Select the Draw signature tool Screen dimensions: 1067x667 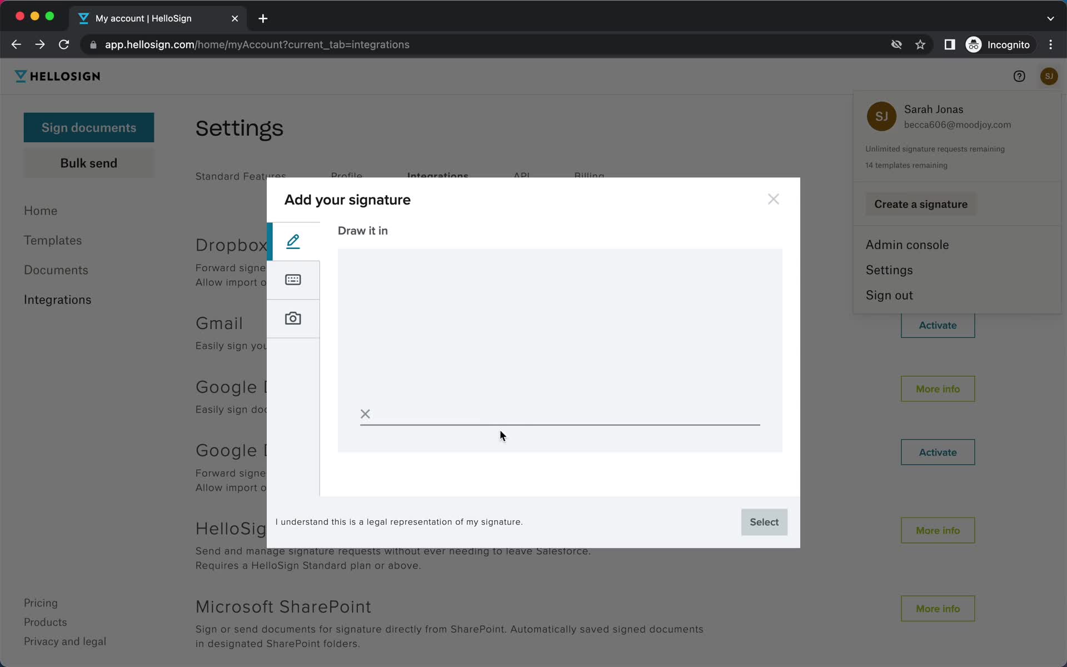293,240
